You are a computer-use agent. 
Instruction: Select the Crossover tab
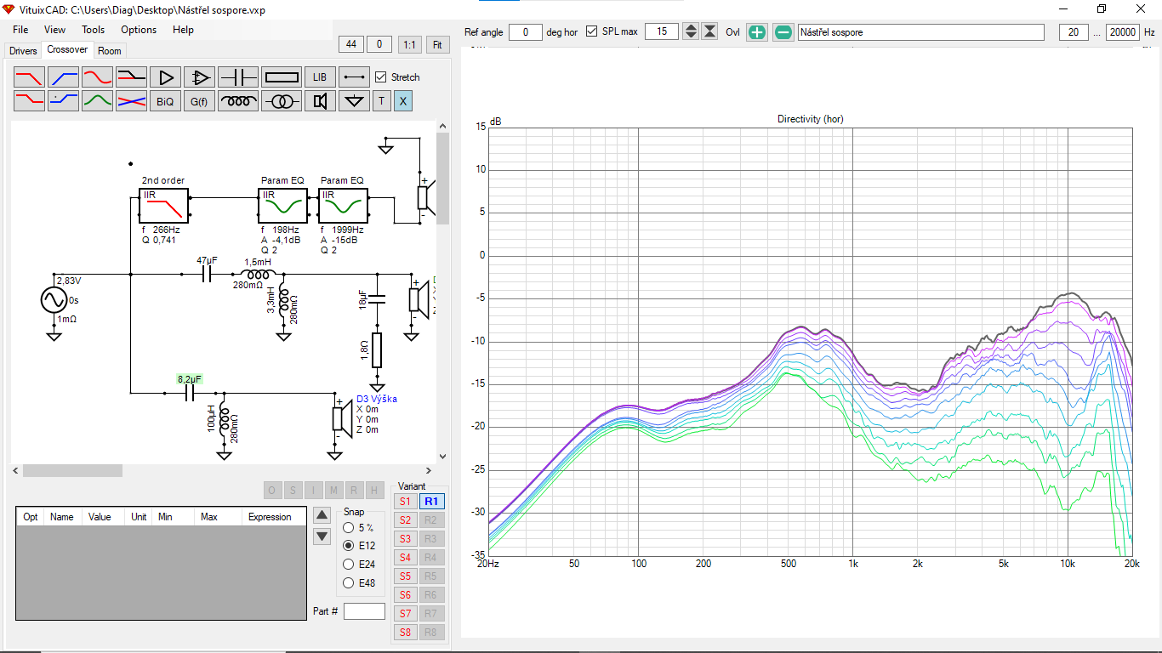coord(67,50)
